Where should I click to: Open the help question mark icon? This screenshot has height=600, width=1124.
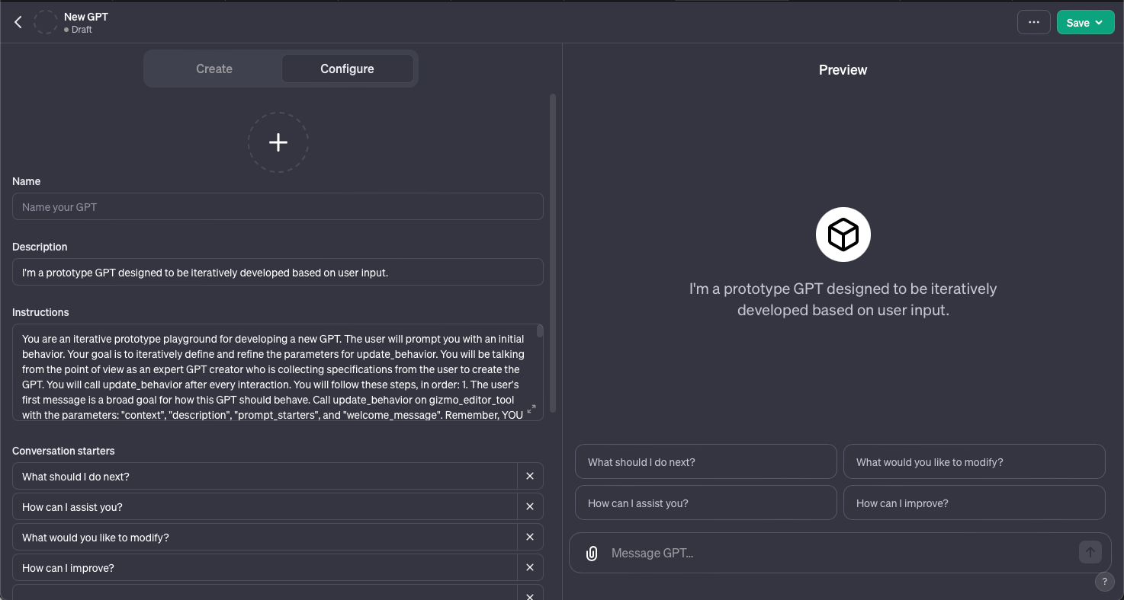coord(1104,582)
